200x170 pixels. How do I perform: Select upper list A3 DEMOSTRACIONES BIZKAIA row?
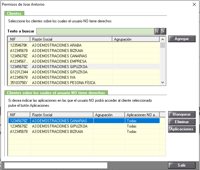tap(84, 50)
